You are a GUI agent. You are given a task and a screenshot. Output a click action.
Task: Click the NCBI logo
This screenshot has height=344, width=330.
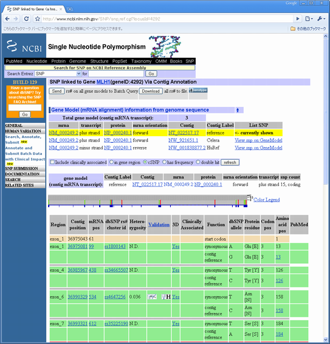coord(24,46)
